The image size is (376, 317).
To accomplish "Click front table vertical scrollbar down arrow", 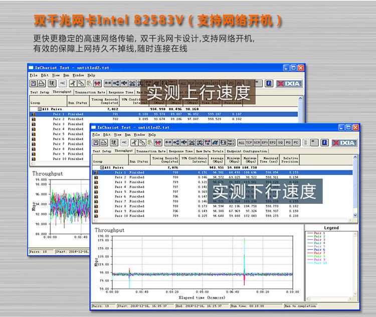I will click(355, 215).
